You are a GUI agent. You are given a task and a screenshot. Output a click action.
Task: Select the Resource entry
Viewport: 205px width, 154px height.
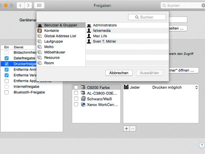[x=61, y=58]
